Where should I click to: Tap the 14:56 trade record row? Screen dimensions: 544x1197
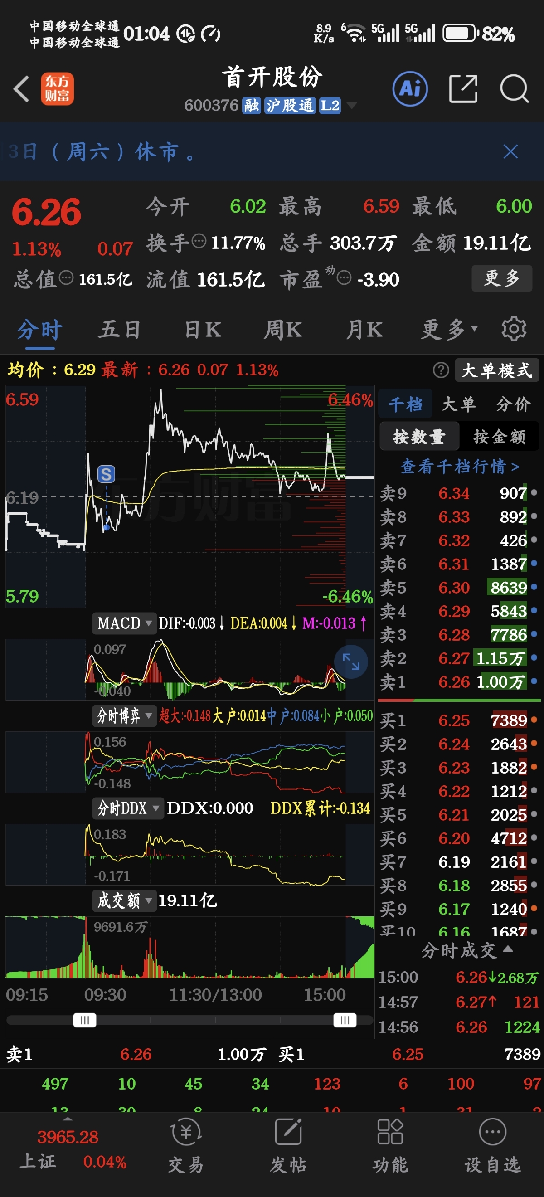tap(459, 1027)
